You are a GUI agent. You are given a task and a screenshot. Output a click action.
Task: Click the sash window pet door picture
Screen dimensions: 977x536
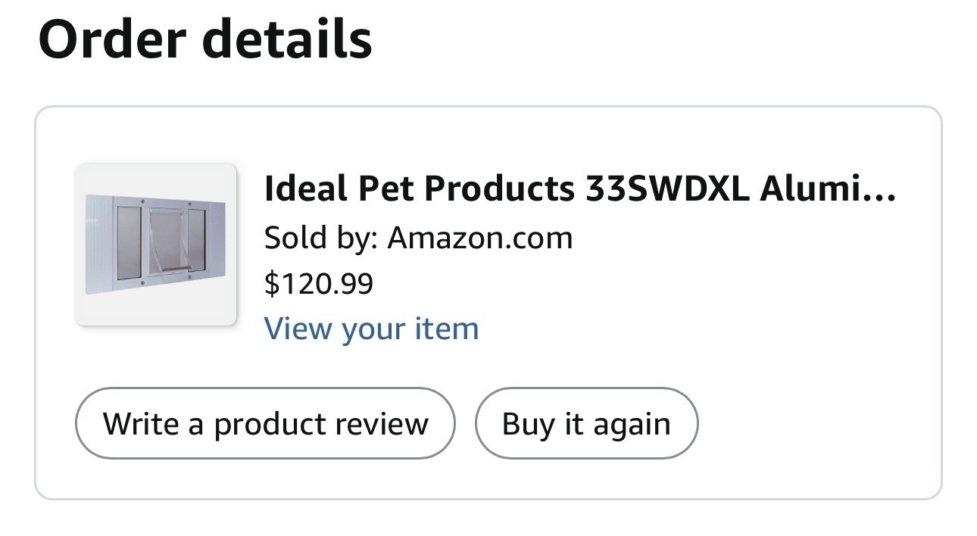click(155, 245)
